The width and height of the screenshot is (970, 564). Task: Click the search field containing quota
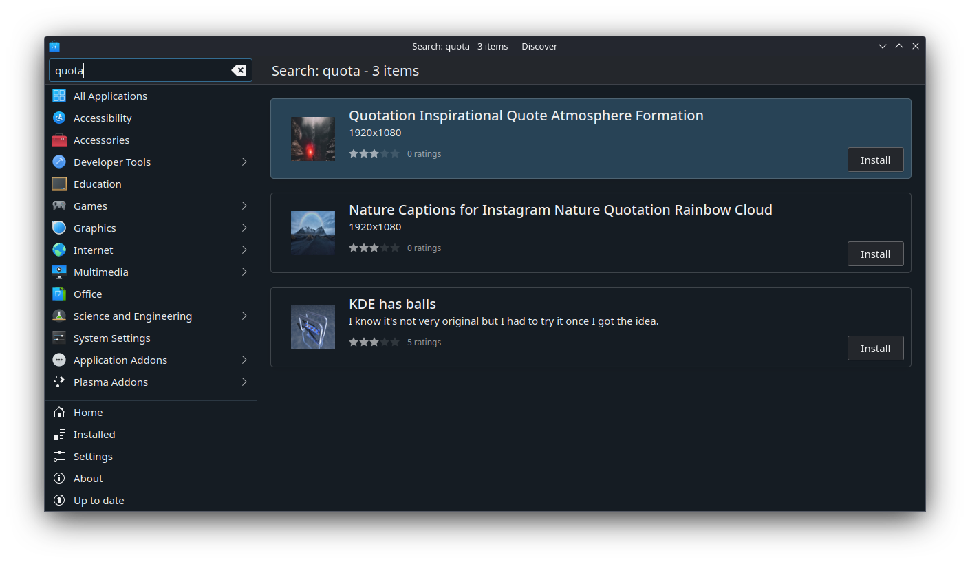(151, 70)
